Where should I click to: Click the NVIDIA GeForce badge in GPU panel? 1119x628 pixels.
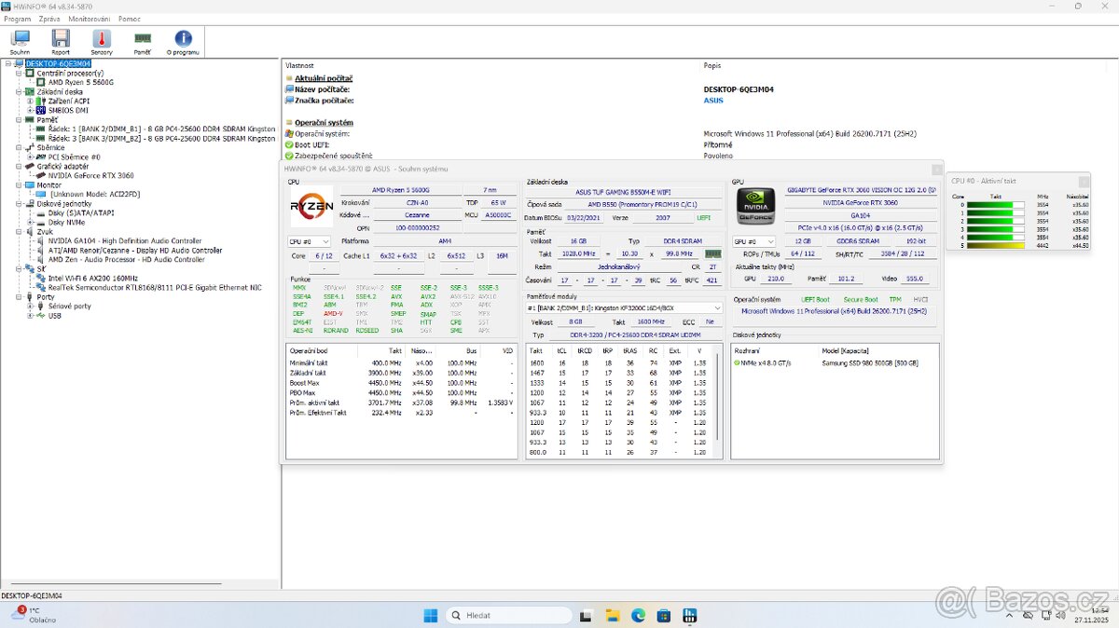coord(755,207)
